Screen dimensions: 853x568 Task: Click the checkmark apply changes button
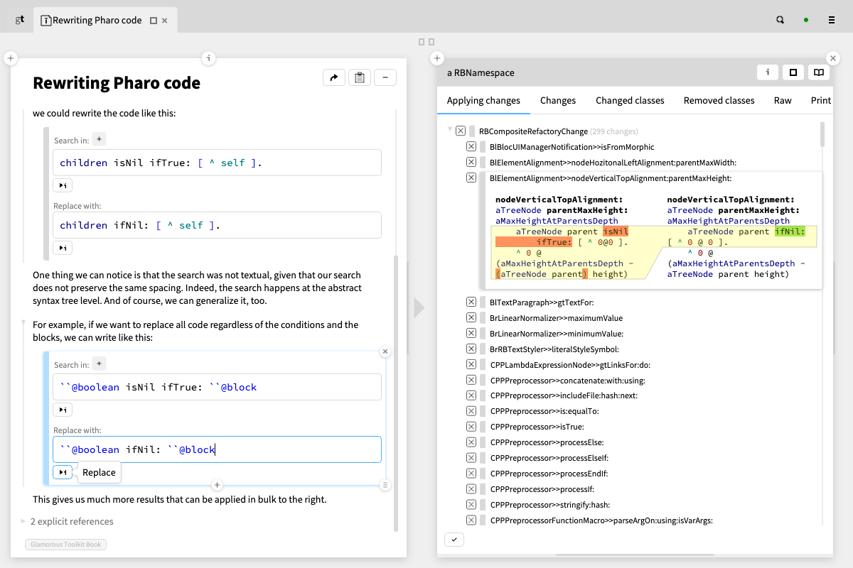click(454, 540)
